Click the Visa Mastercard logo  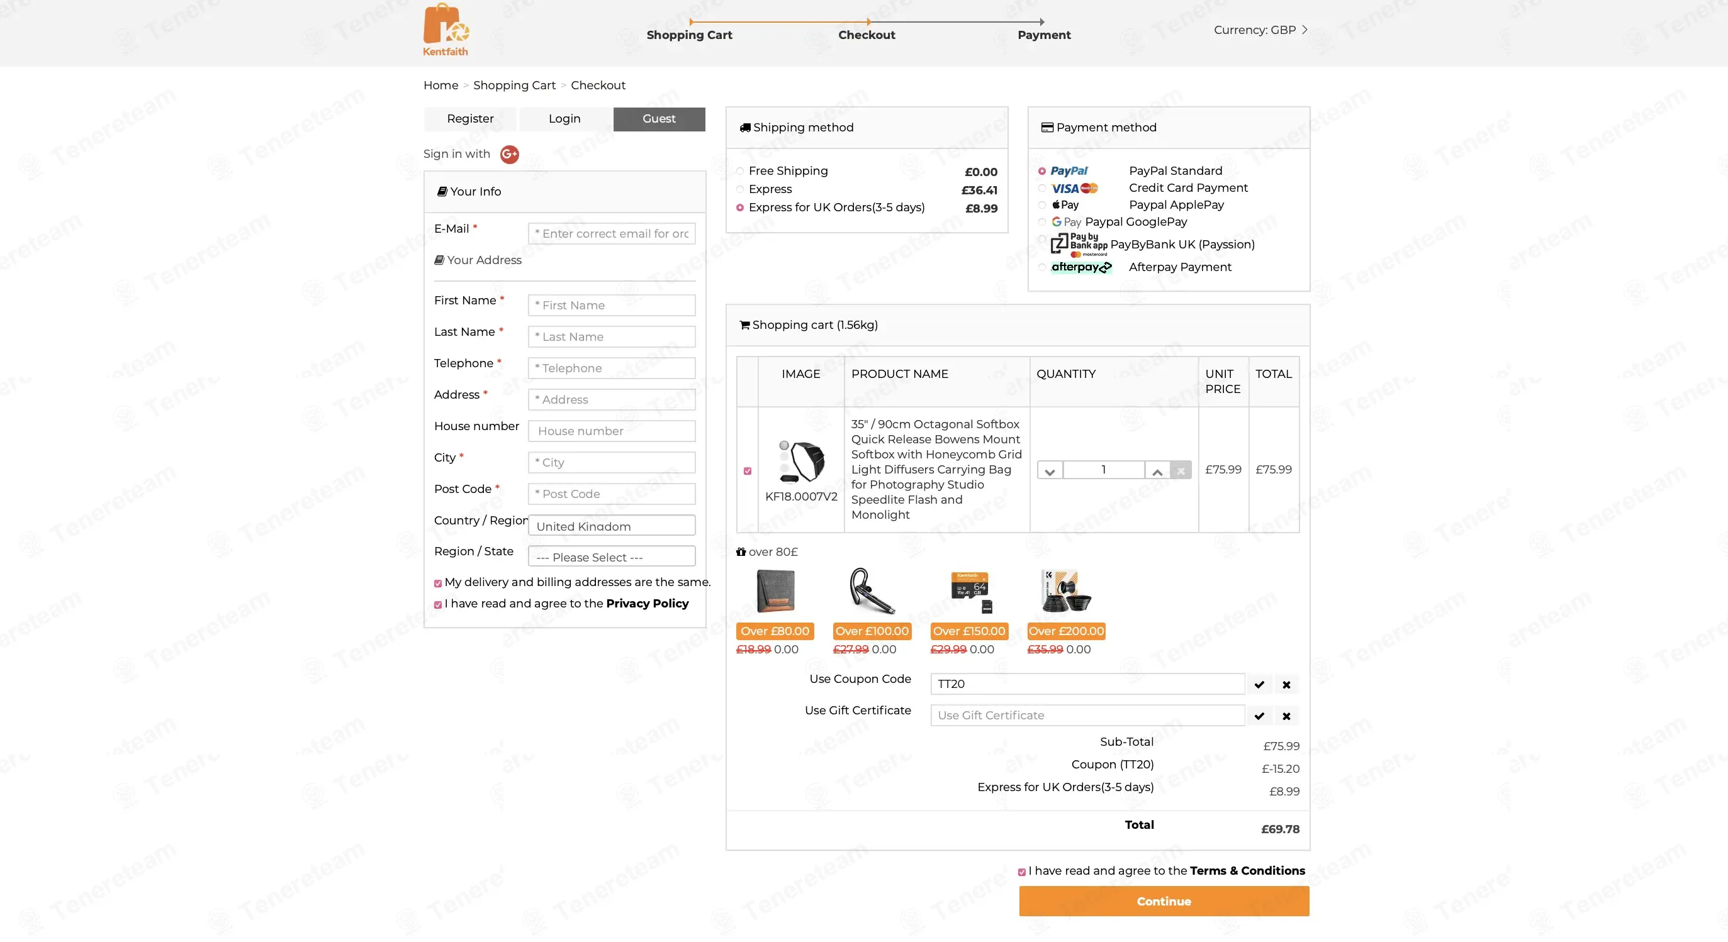click(x=1075, y=189)
